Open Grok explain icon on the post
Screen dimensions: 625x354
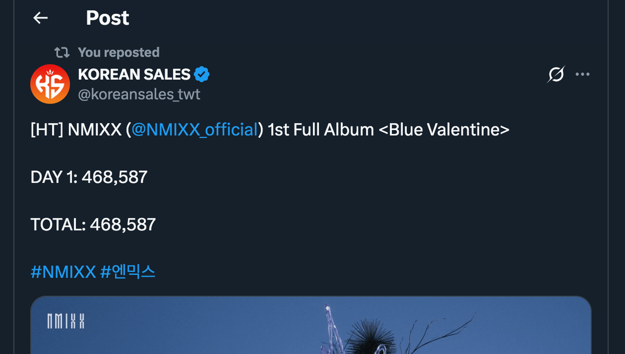pos(556,74)
